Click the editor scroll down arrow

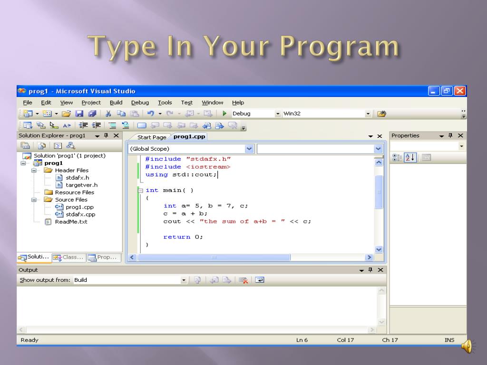[x=379, y=250]
